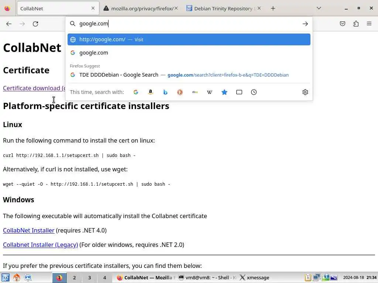Open the Firefox application menu

click(x=369, y=24)
